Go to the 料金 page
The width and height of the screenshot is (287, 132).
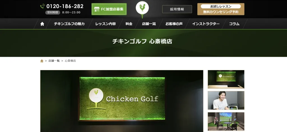pos(129,24)
